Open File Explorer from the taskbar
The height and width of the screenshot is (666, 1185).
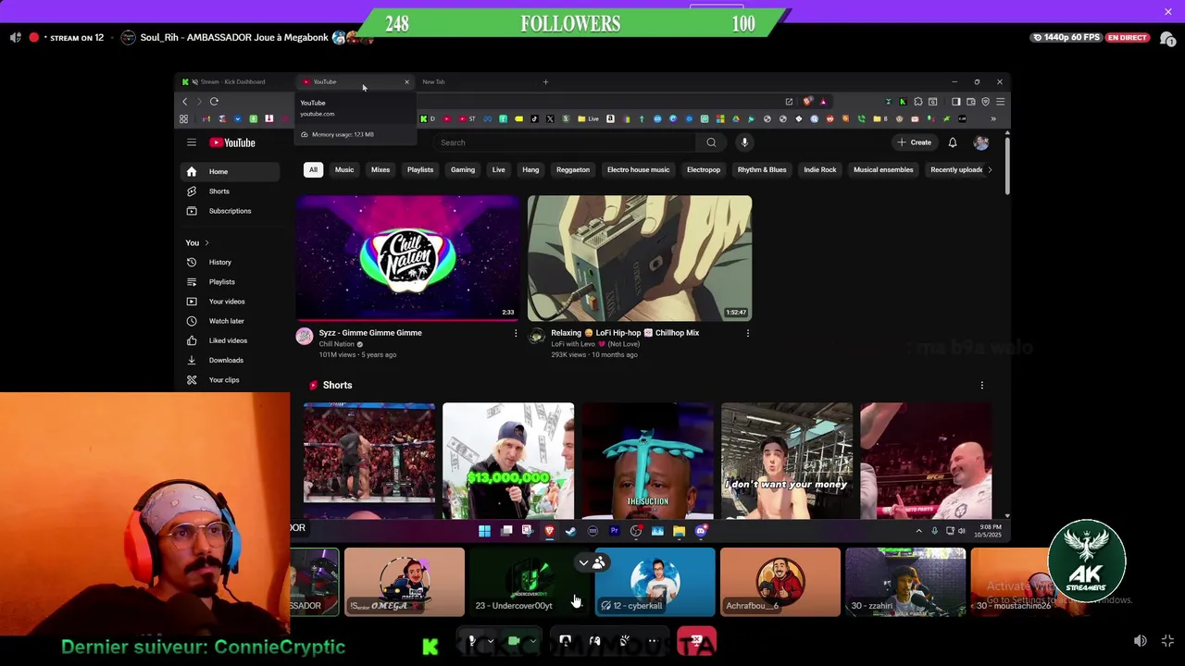[679, 531]
